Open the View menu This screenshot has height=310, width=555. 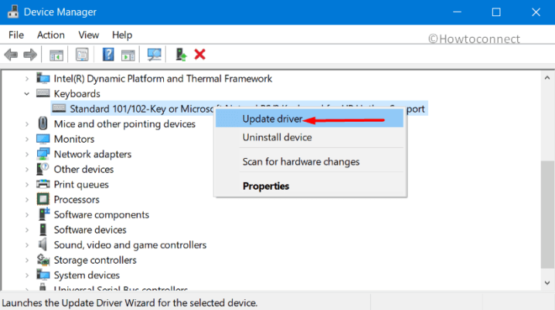pyautogui.click(x=88, y=35)
